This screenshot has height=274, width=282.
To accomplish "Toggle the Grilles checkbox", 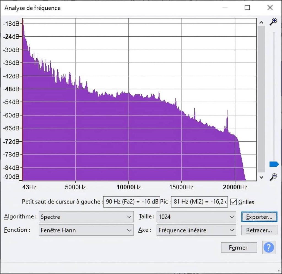I will tap(233, 202).
